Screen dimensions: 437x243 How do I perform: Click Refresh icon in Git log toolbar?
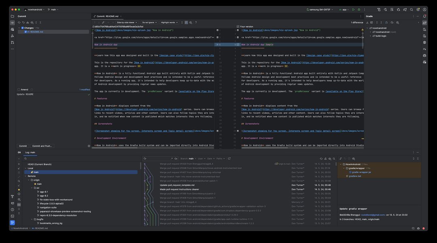[321, 159]
